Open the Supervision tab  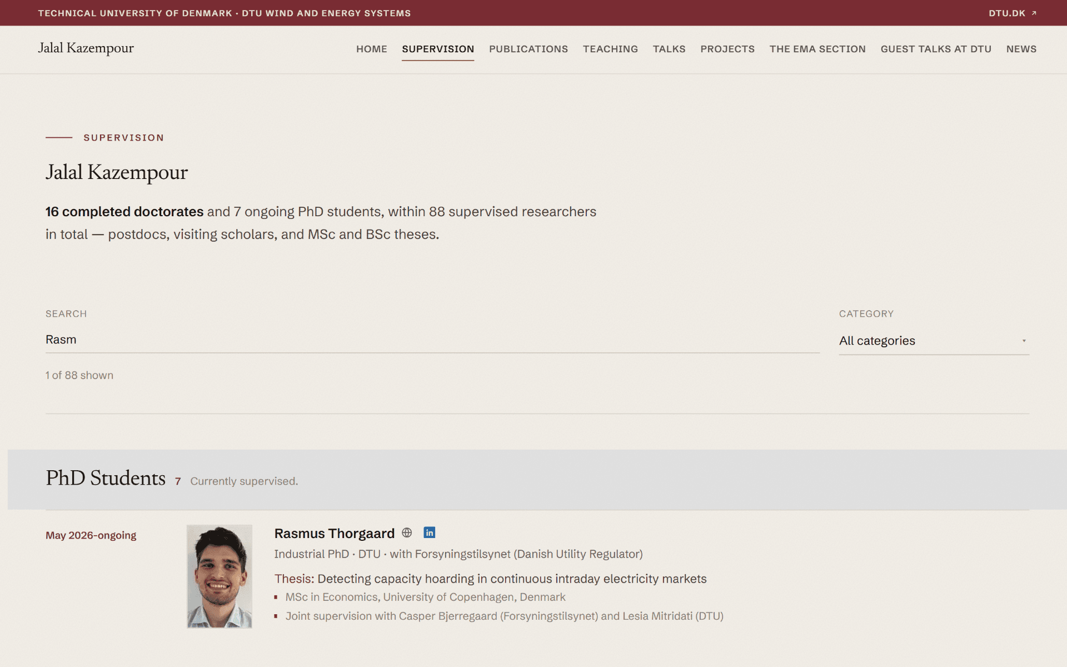(x=438, y=49)
